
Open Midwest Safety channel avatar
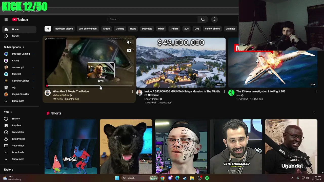point(48,93)
